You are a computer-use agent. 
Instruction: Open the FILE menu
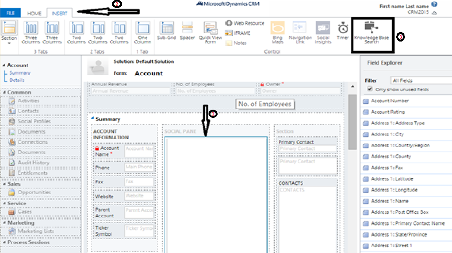coord(10,13)
